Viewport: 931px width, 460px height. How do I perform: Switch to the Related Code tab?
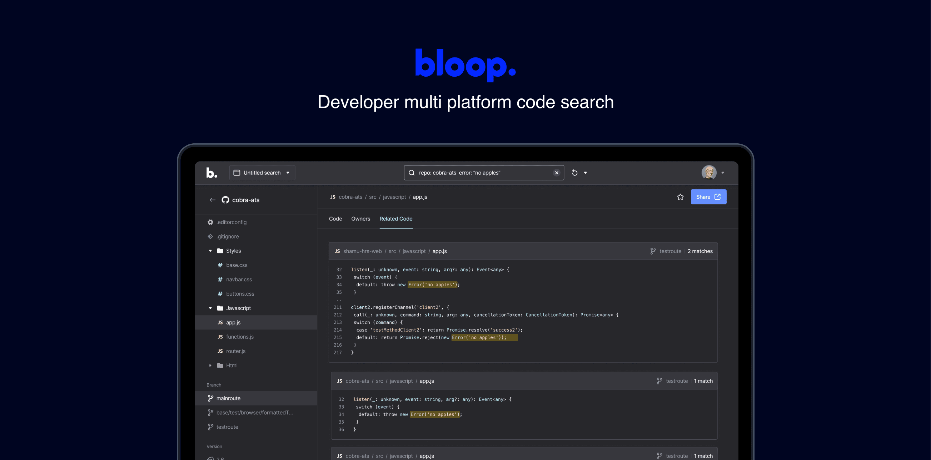[x=396, y=219]
